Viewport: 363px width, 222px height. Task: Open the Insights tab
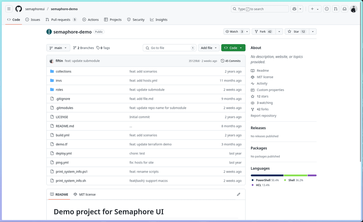click(x=159, y=20)
